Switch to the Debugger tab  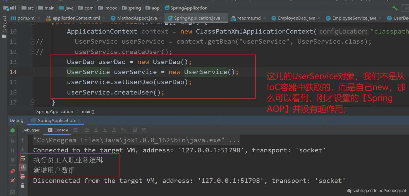[x=31, y=130]
